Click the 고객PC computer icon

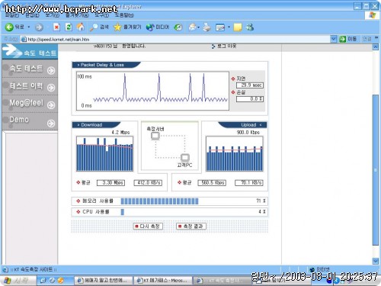[x=185, y=158]
